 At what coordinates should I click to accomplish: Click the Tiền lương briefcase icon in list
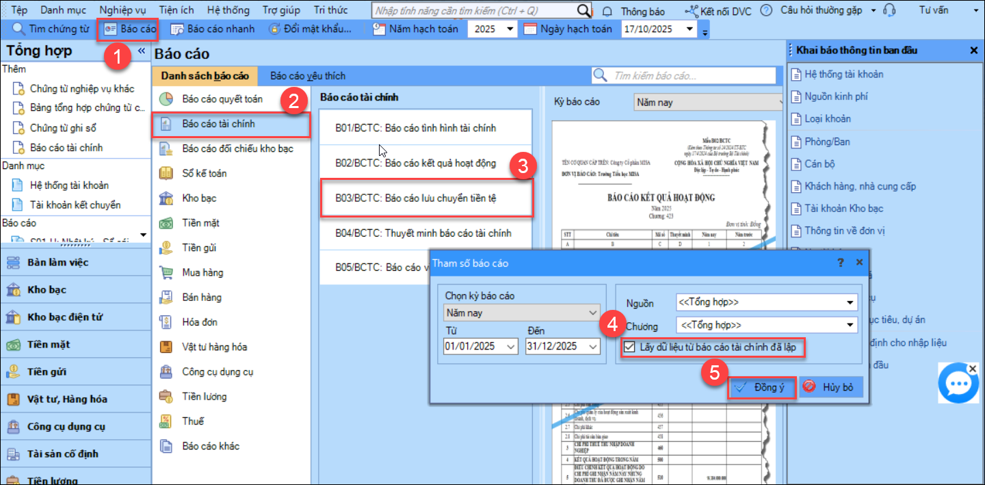[166, 397]
